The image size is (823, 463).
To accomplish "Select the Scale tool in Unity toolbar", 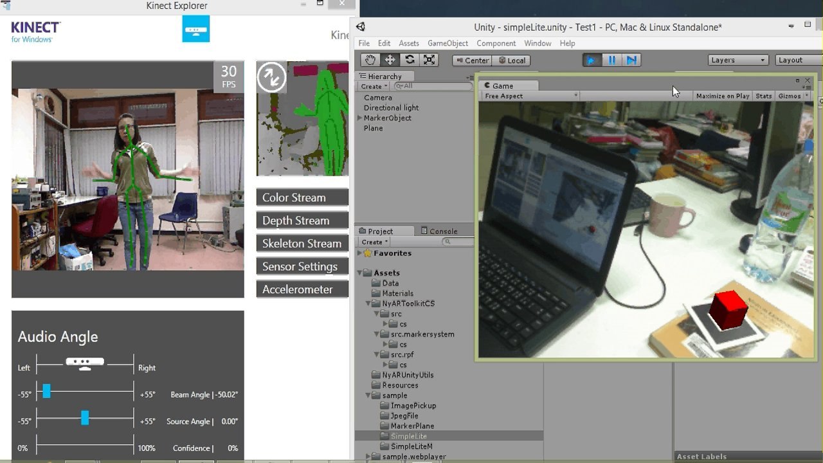I will 430,60.
